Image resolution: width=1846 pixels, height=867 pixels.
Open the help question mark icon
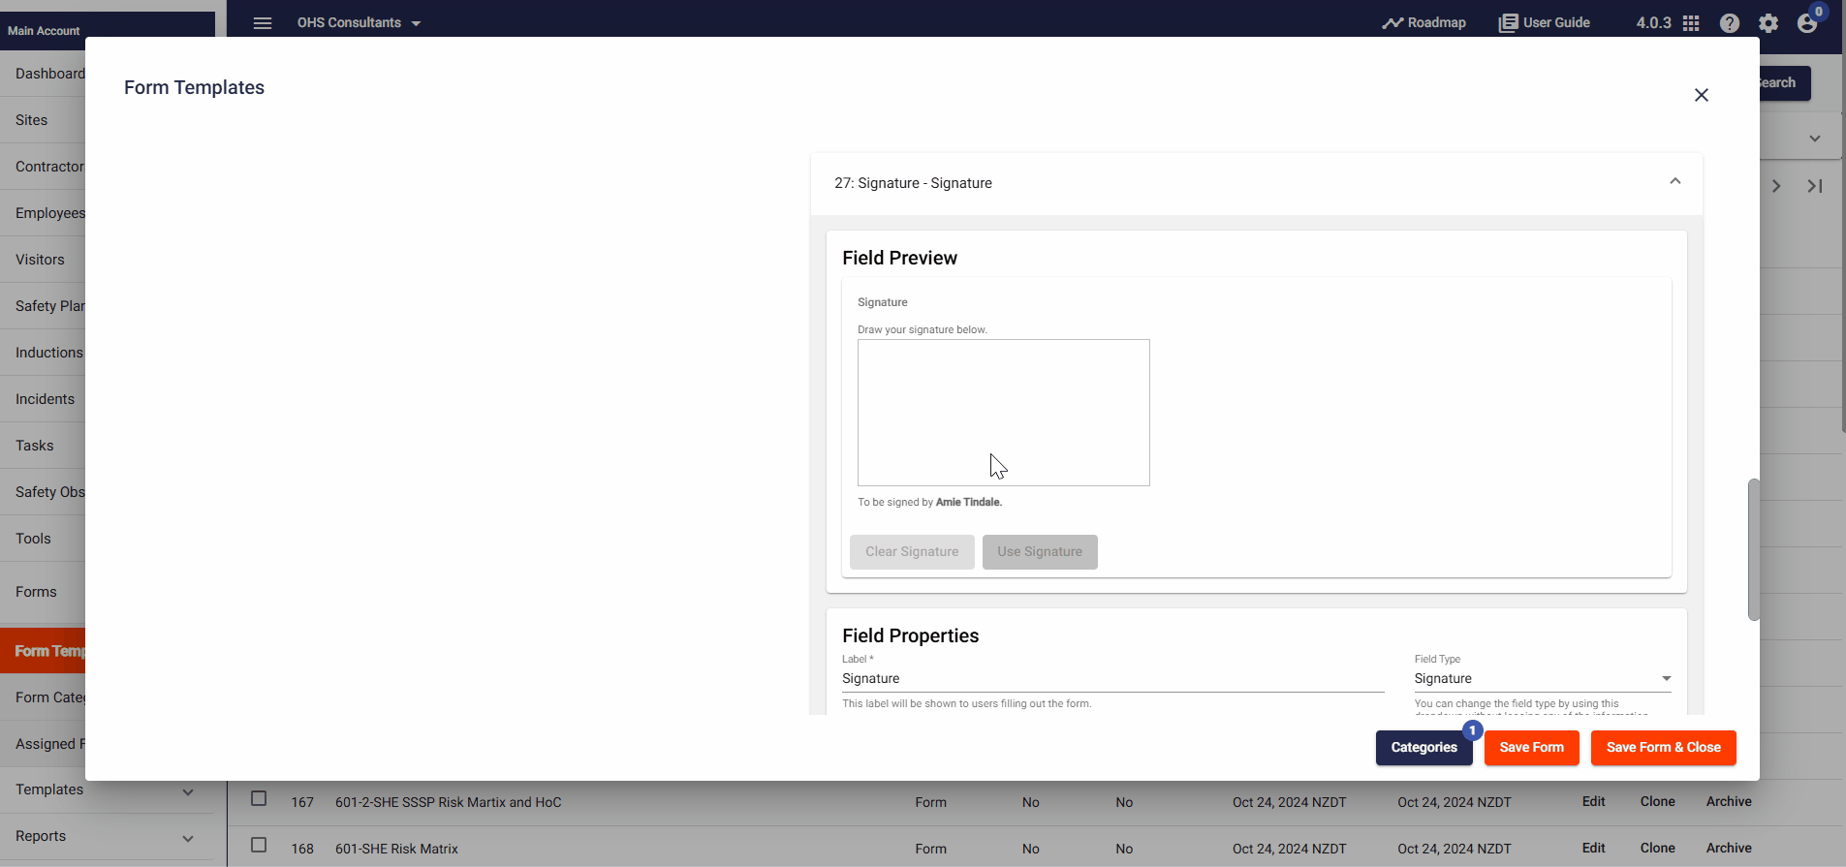(1730, 23)
